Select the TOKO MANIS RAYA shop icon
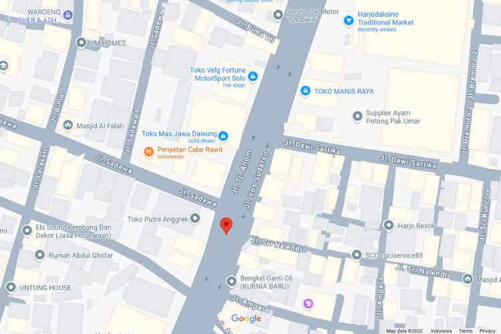The image size is (501, 334). [x=305, y=91]
